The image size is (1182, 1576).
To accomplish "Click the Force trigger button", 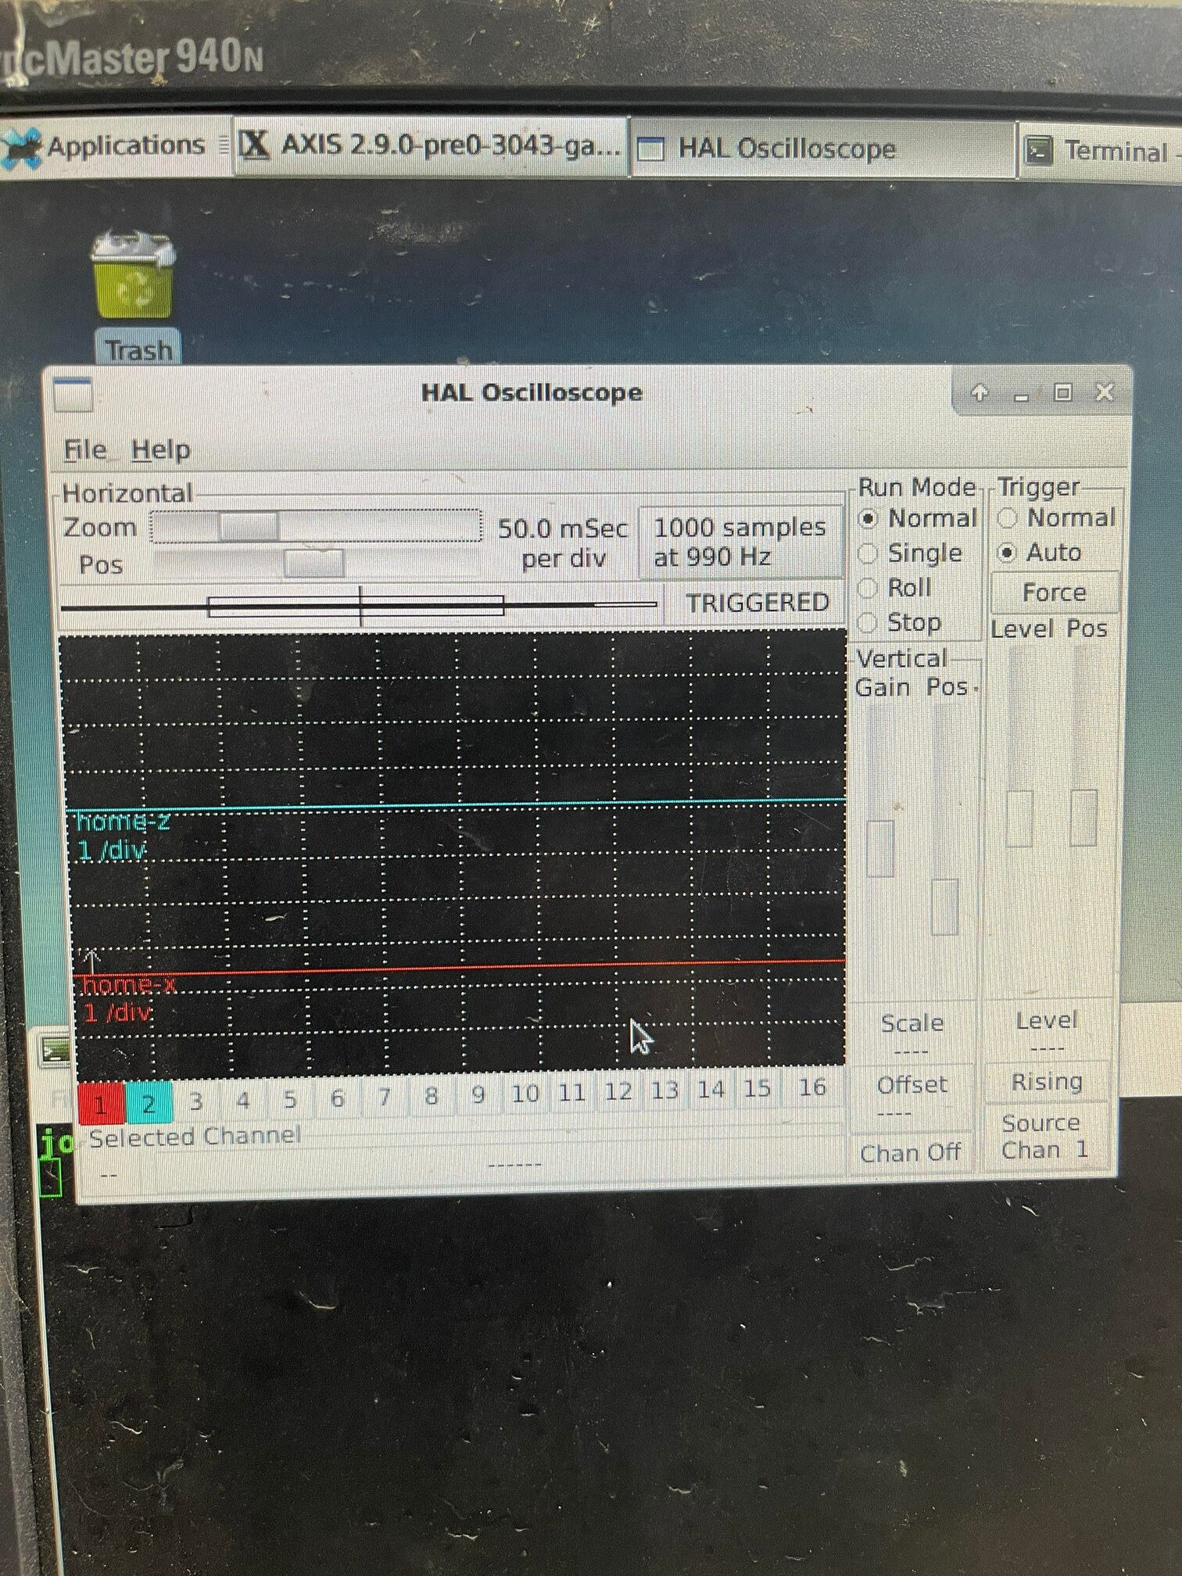I will 1055,593.
